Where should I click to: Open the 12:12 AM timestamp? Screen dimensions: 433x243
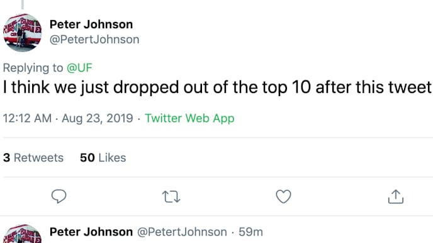click(27, 118)
